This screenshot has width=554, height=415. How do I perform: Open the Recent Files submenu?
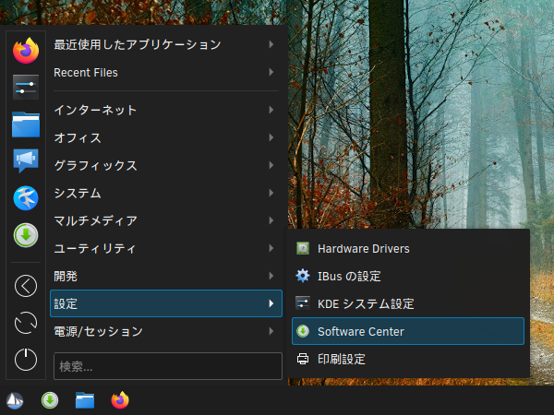166,72
